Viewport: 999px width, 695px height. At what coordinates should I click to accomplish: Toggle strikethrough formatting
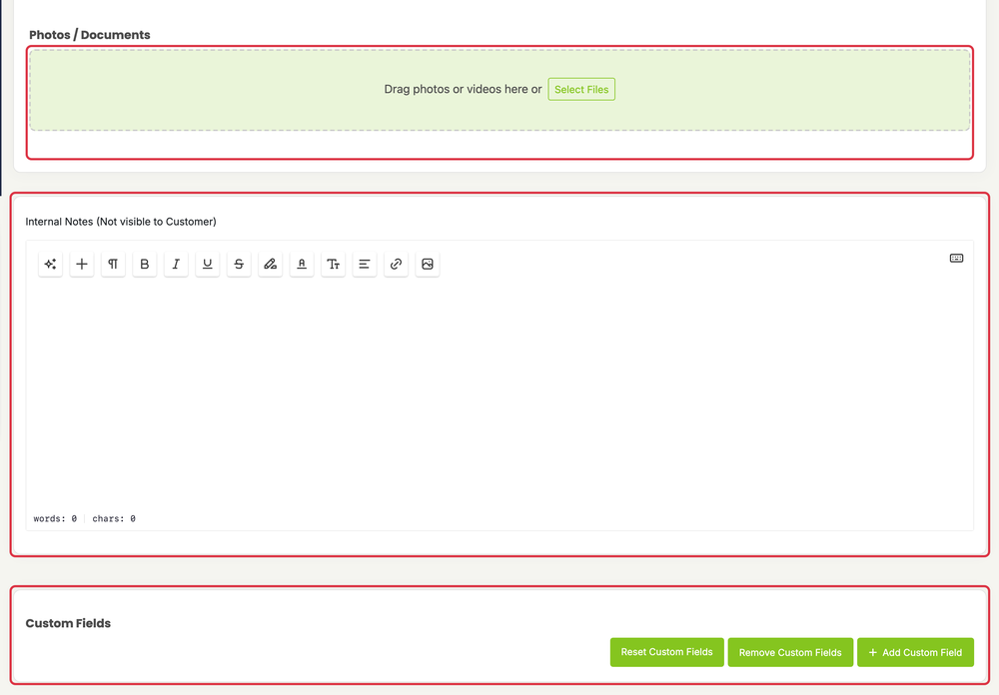pyautogui.click(x=239, y=264)
